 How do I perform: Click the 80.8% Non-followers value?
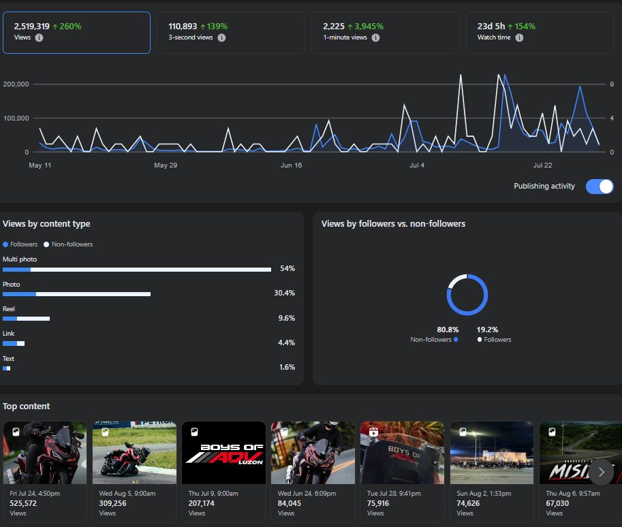(448, 330)
